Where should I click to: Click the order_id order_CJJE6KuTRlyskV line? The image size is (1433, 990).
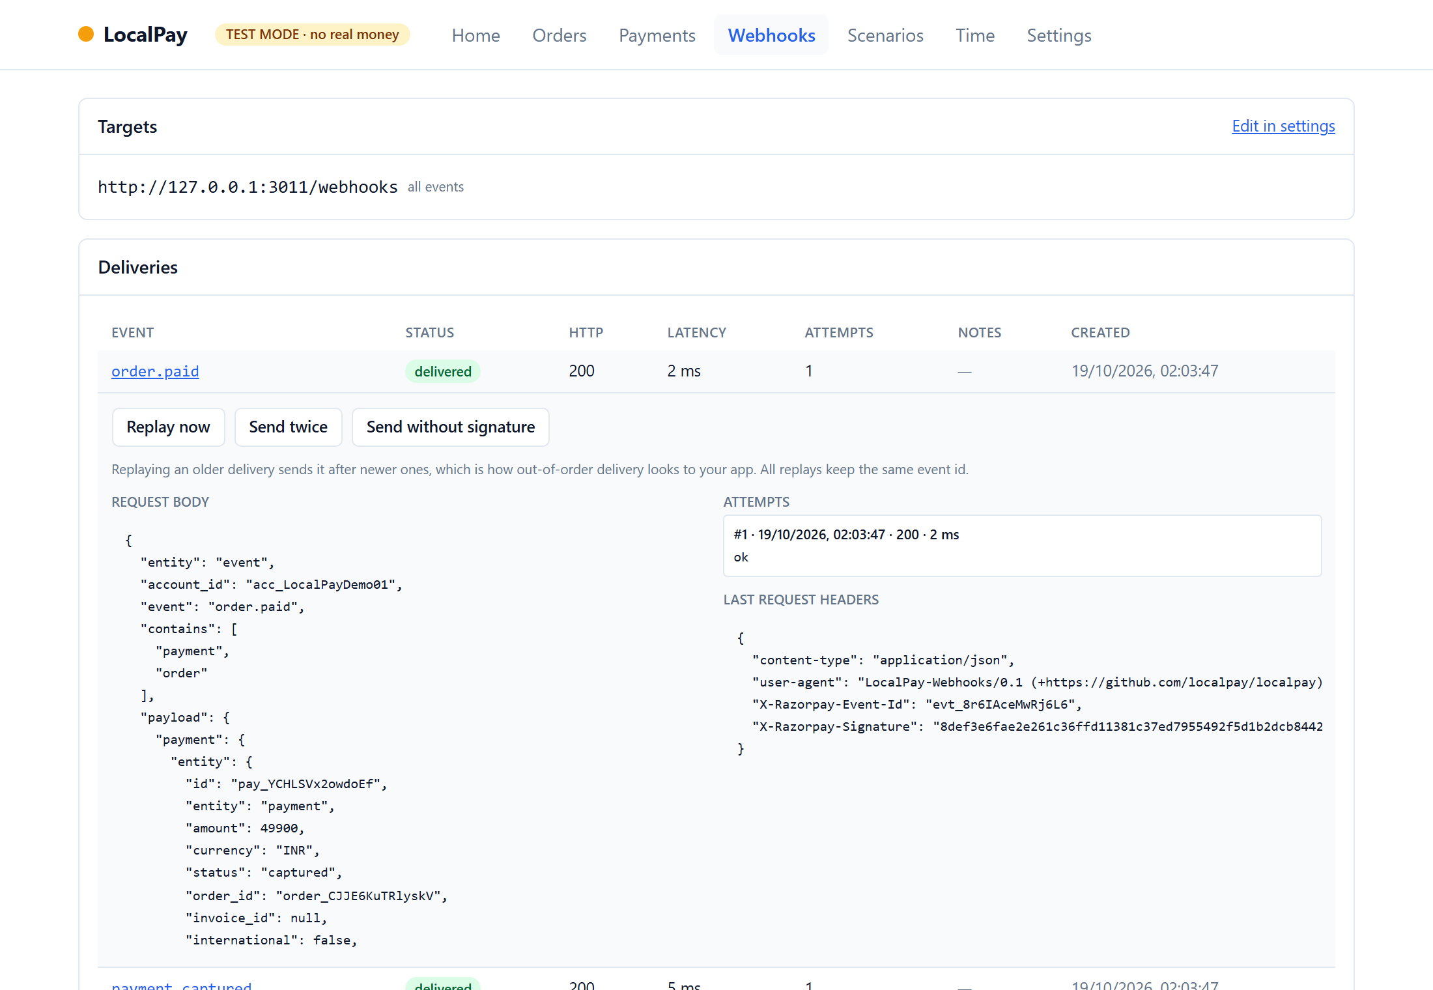[317, 896]
